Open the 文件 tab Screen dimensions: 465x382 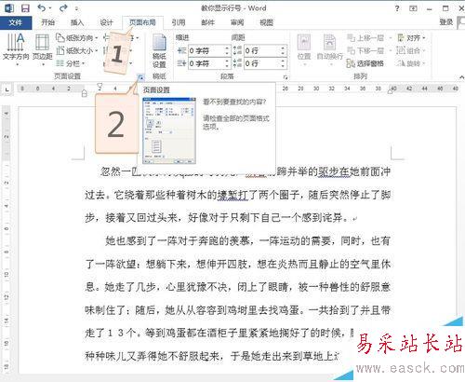click(x=16, y=22)
